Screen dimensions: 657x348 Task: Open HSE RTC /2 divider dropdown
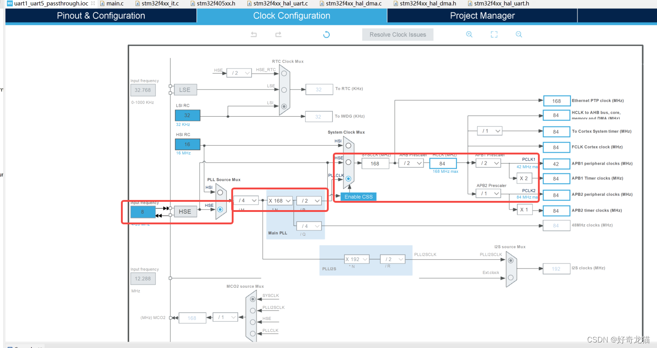[240, 73]
